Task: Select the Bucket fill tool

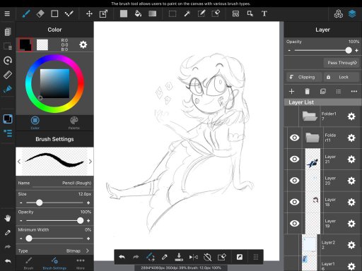Action: click(138, 13)
